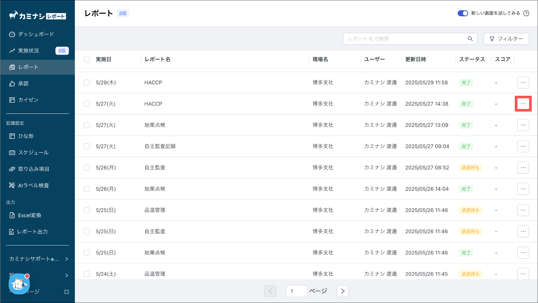538x303 pixels.
Task: Open Excel変換 in sidebar
Action: point(29,215)
